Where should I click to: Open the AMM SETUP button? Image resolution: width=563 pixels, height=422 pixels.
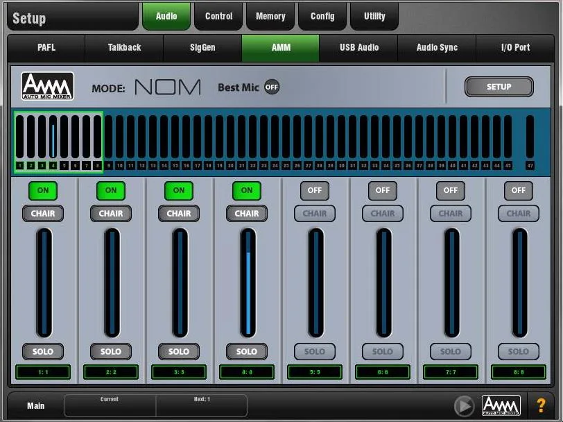(499, 87)
